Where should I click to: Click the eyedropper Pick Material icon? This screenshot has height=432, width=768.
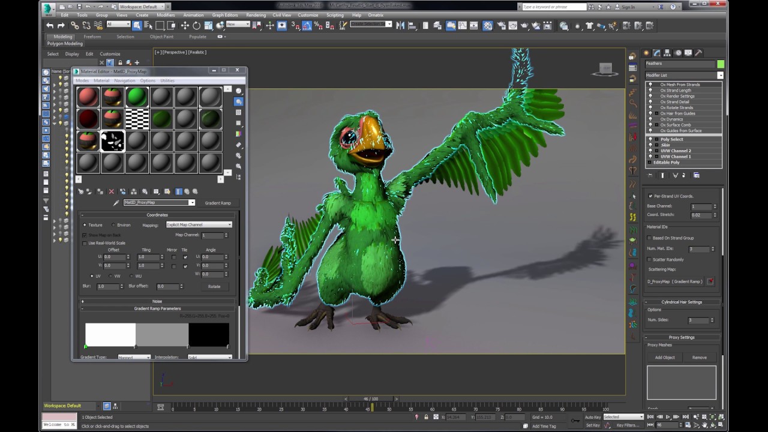point(116,203)
